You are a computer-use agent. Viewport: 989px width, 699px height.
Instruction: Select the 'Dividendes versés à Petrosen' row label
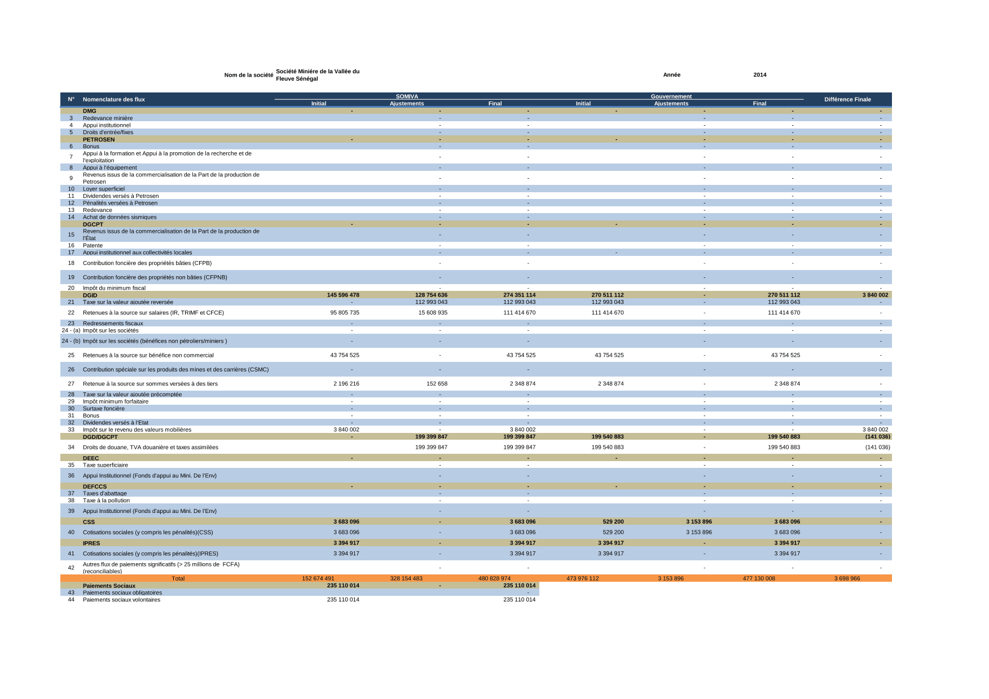tap(121, 196)
